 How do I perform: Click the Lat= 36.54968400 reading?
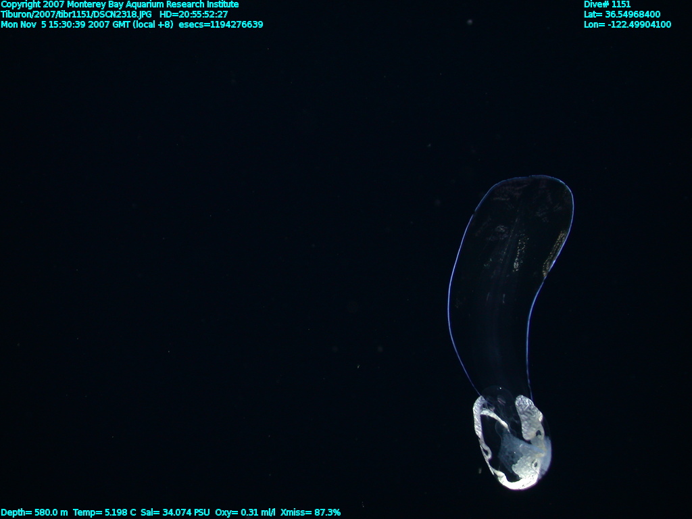(622, 14)
